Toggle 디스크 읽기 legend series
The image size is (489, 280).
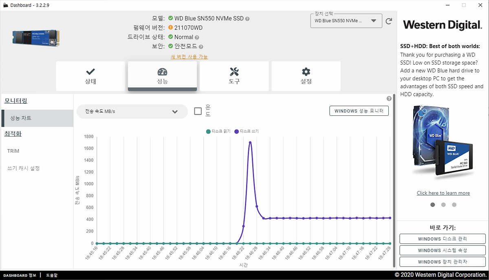pos(218,131)
